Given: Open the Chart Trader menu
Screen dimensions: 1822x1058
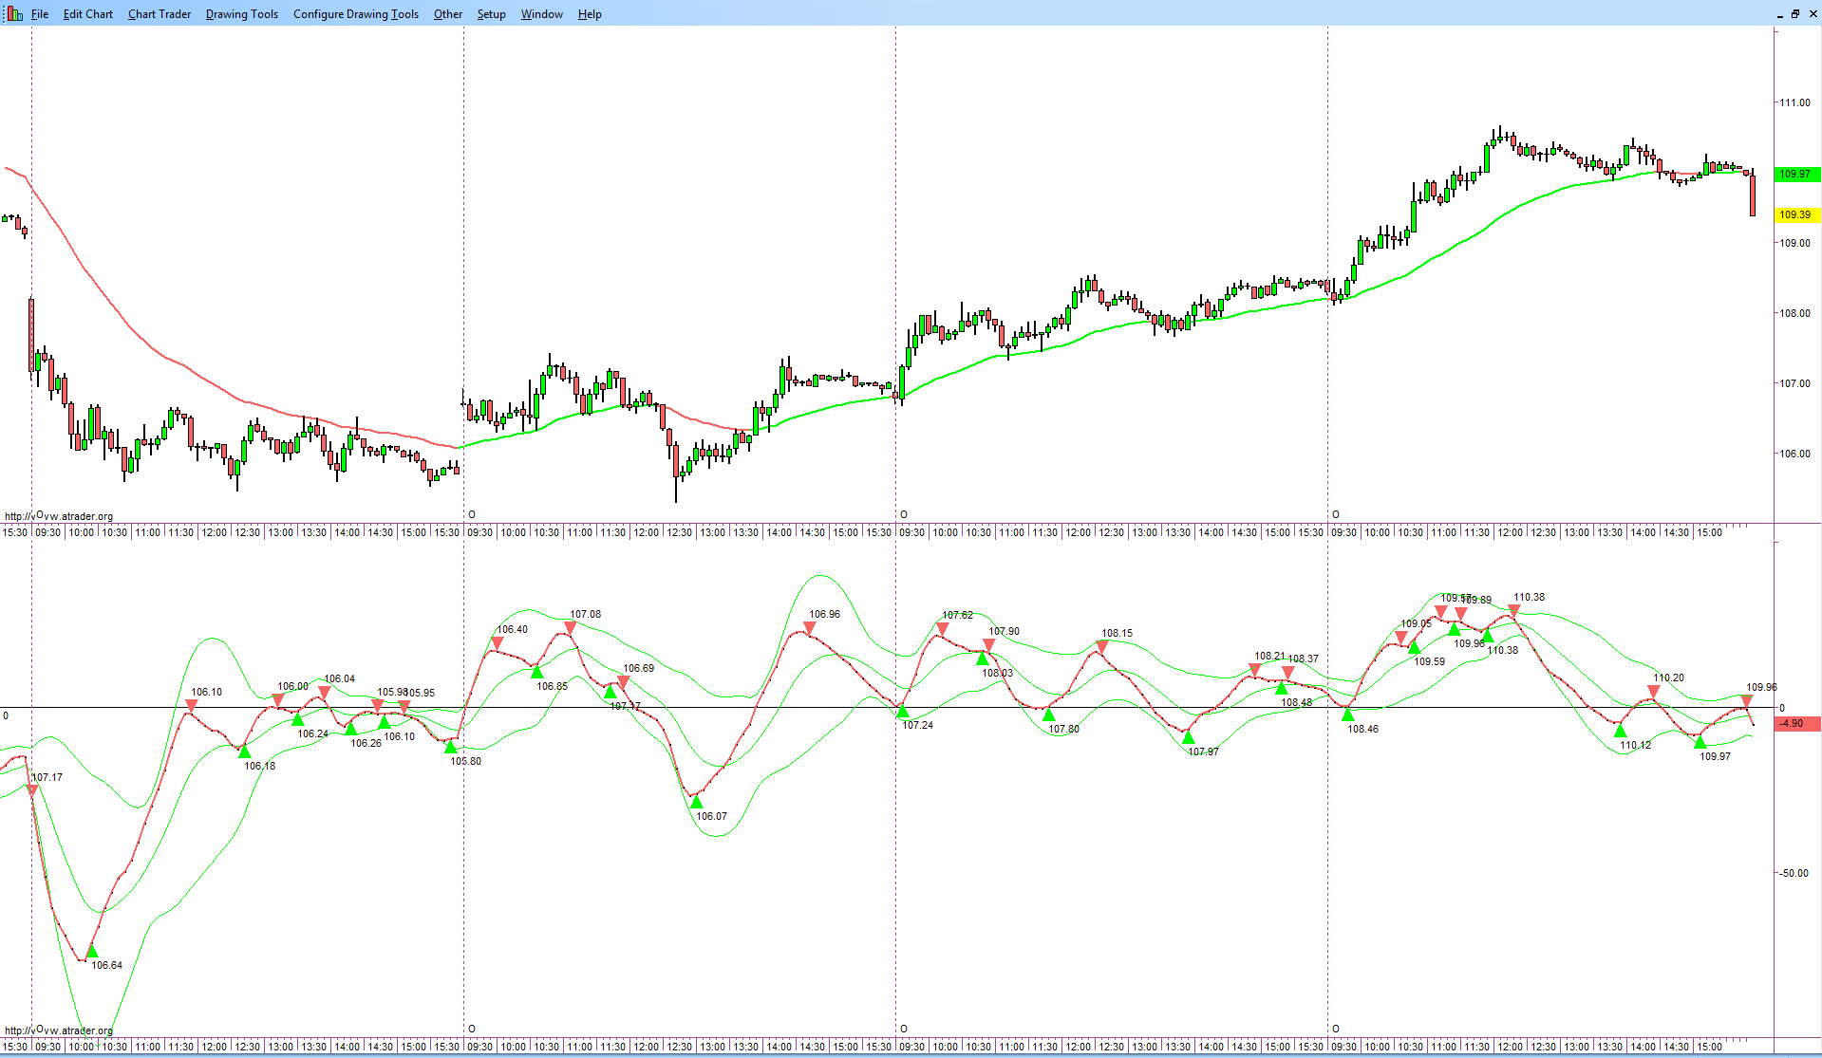Looking at the screenshot, I should [x=160, y=14].
